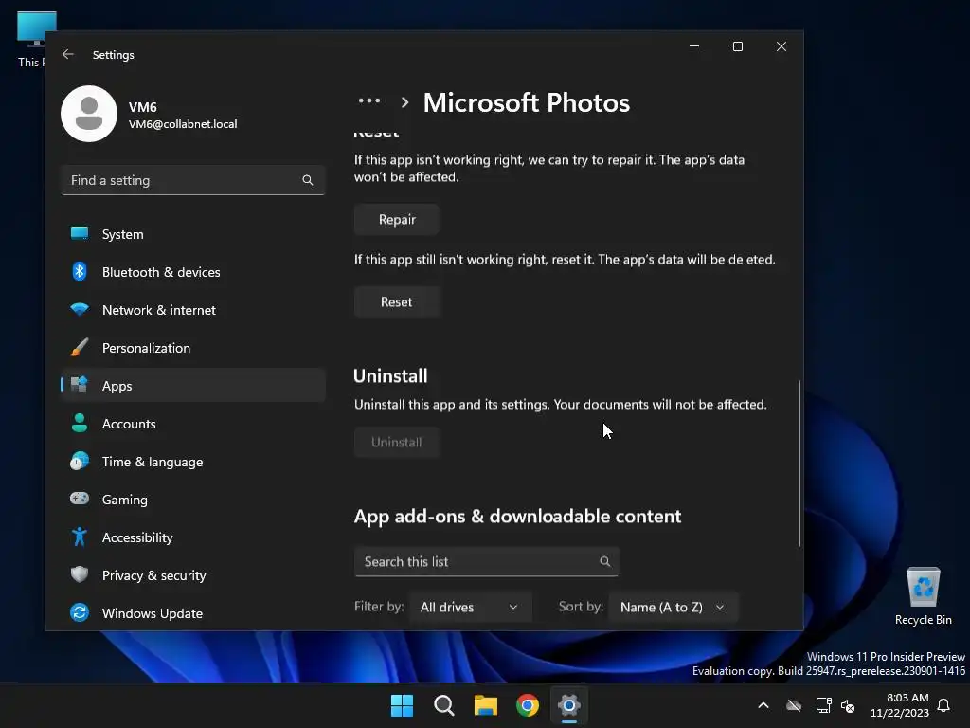
Task: Open the Windows Start button
Action: (402, 705)
